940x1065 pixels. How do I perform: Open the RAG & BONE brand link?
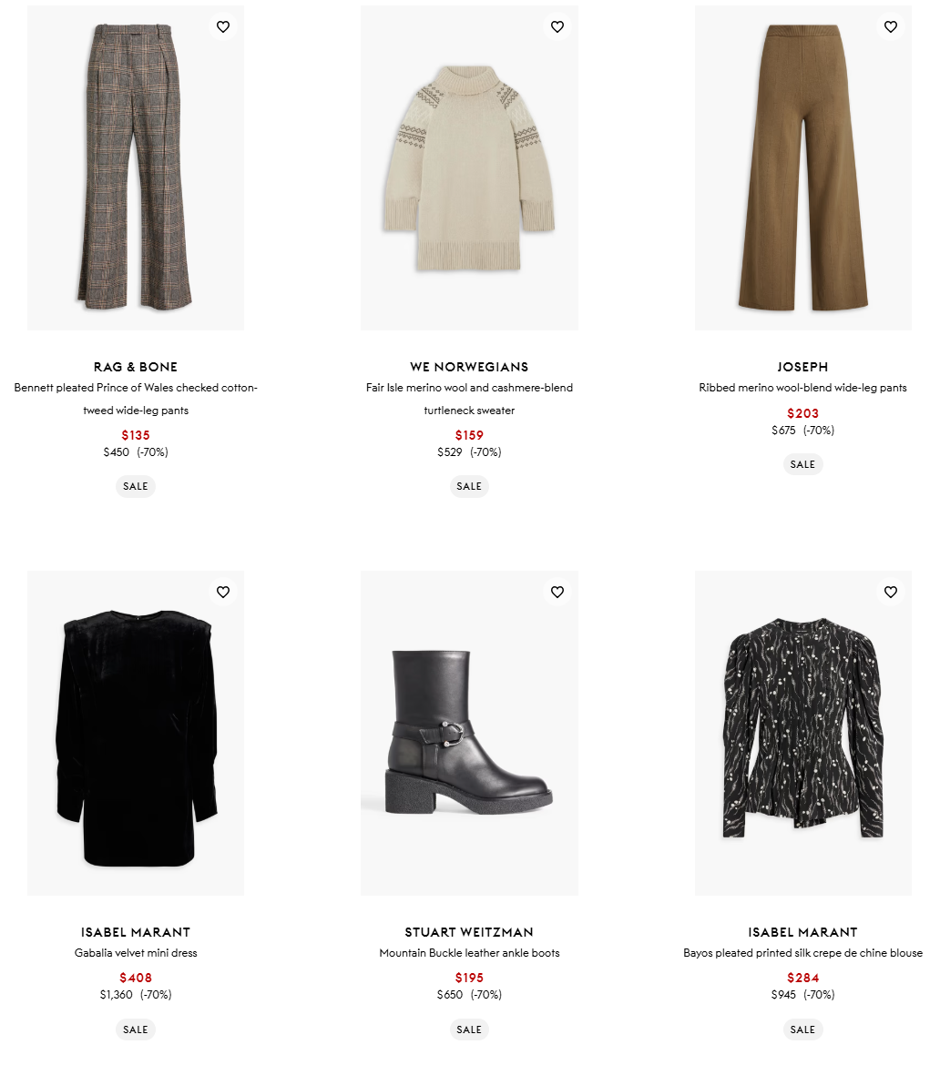click(x=136, y=367)
